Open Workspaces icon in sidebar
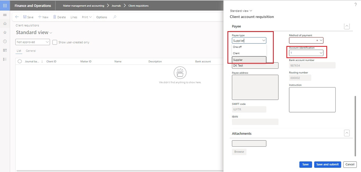Image resolution: width=361 pixels, height=172 pixels. coord(5,50)
